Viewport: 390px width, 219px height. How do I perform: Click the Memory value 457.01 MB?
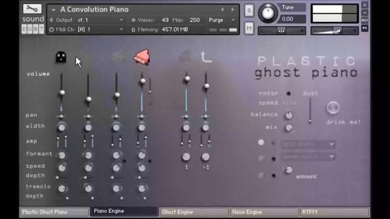175,30
